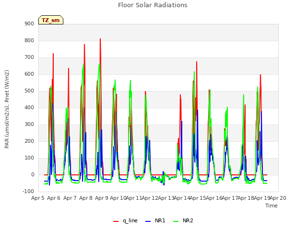Click the 500 y-axis tick label

click(29, 91)
